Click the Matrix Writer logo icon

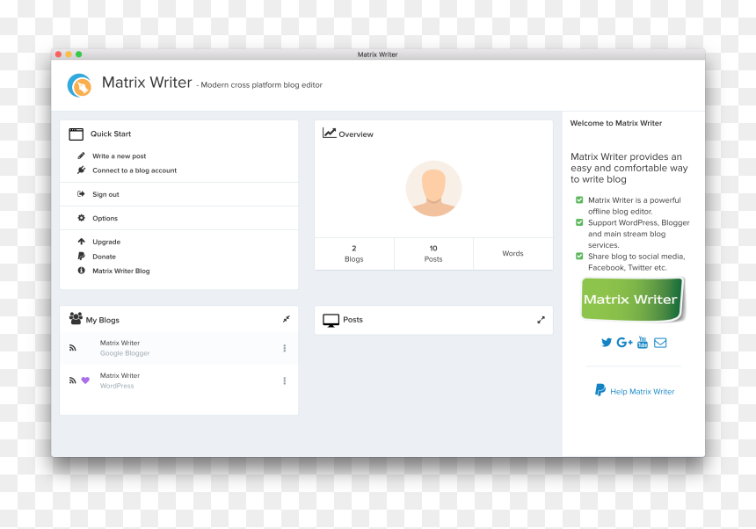click(79, 86)
